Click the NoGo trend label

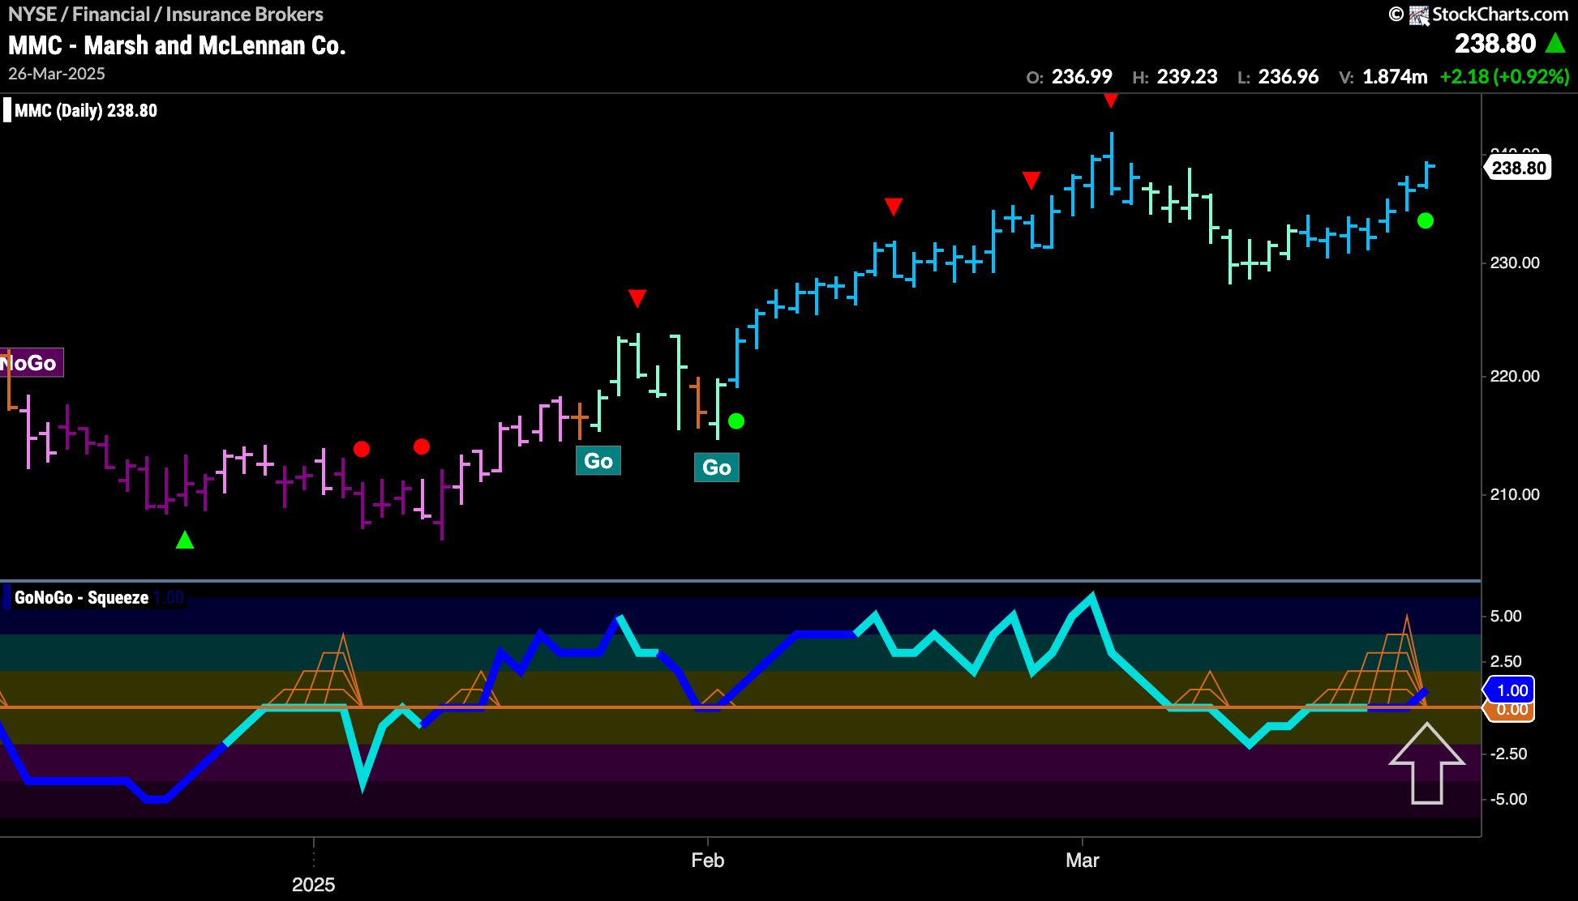click(x=30, y=363)
